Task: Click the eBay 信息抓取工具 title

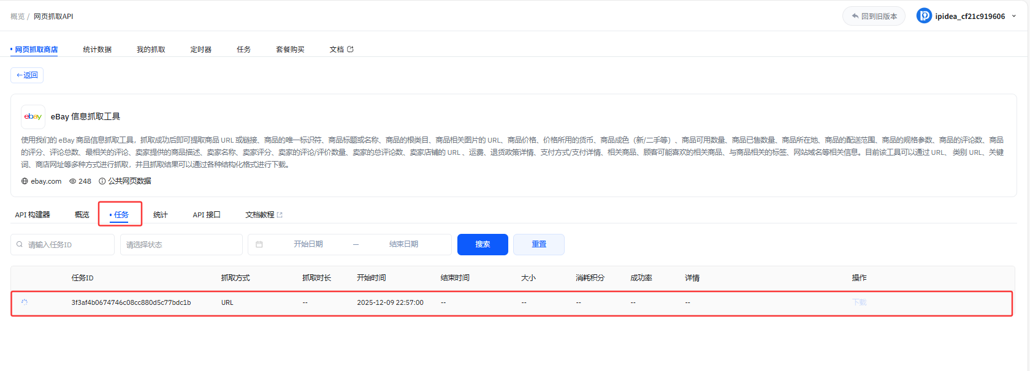Action: pyautogui.click(x=85, y=117)
